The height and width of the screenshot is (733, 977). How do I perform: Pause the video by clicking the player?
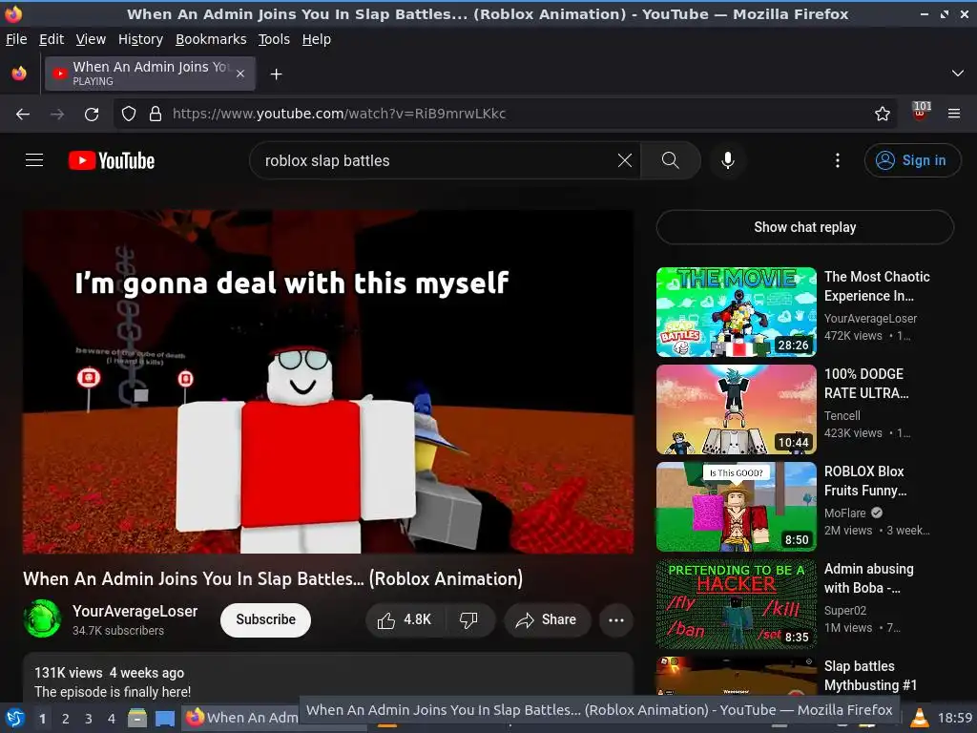328,382
